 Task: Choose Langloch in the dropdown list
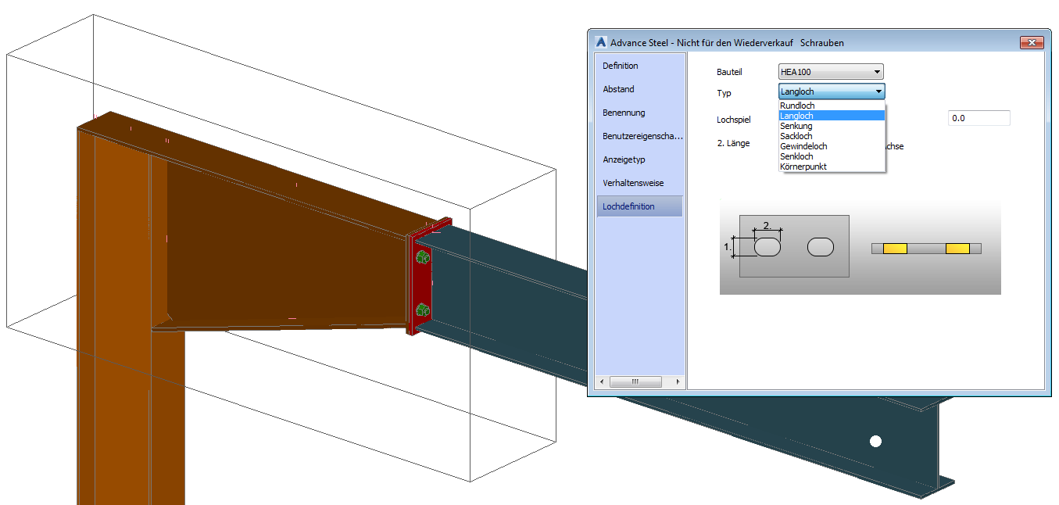[832, 116]
